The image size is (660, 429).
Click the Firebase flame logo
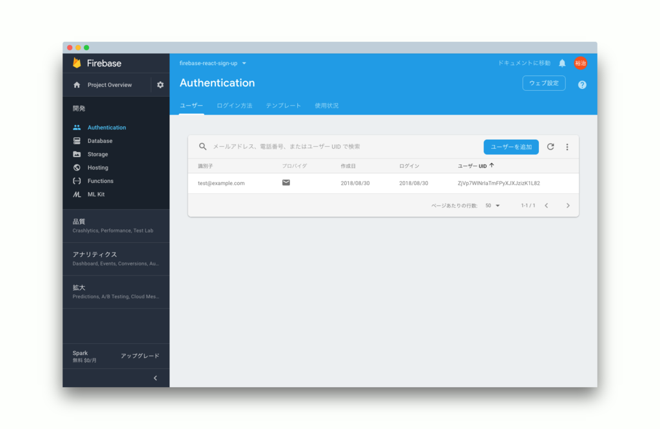[x=77, y=63]
